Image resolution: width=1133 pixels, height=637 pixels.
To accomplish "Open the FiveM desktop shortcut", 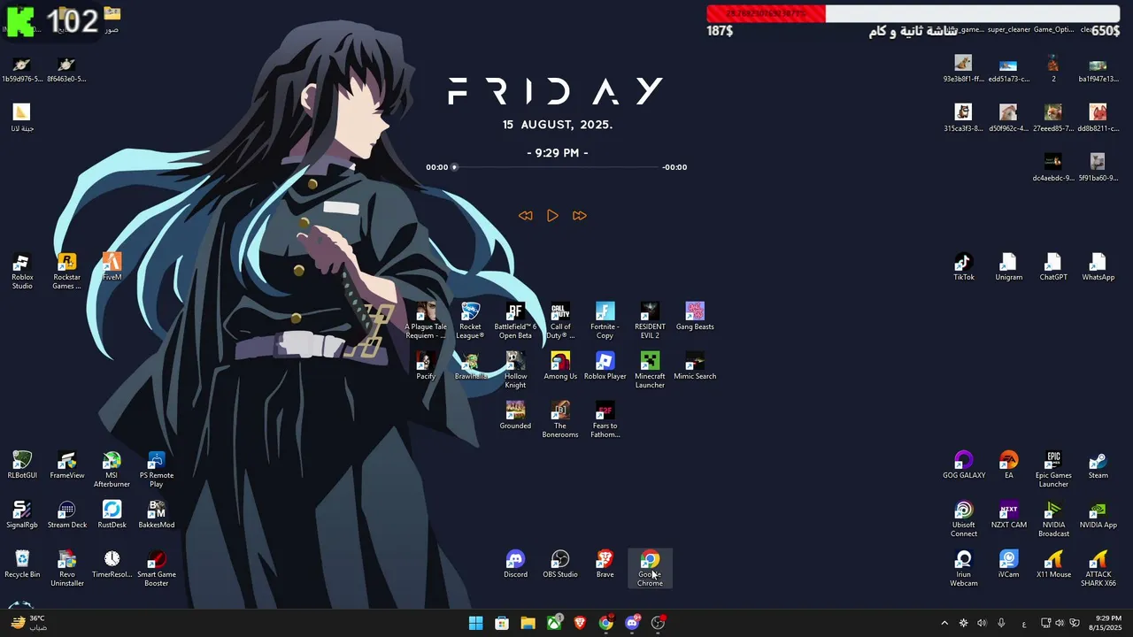I will click(112, 267).
